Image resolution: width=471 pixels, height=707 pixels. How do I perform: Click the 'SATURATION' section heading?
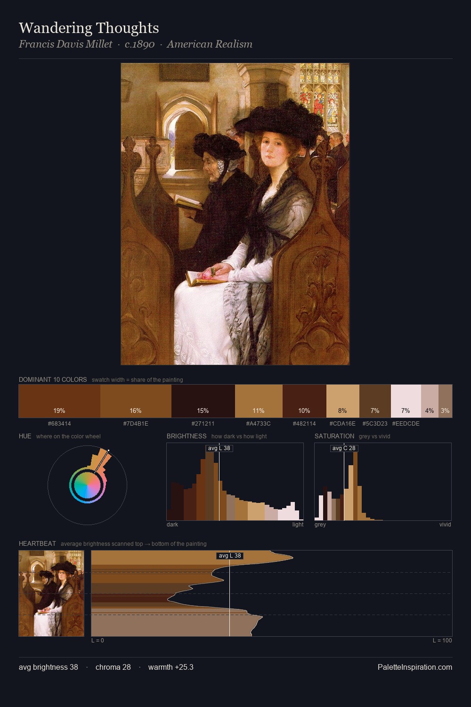point(334,436)
